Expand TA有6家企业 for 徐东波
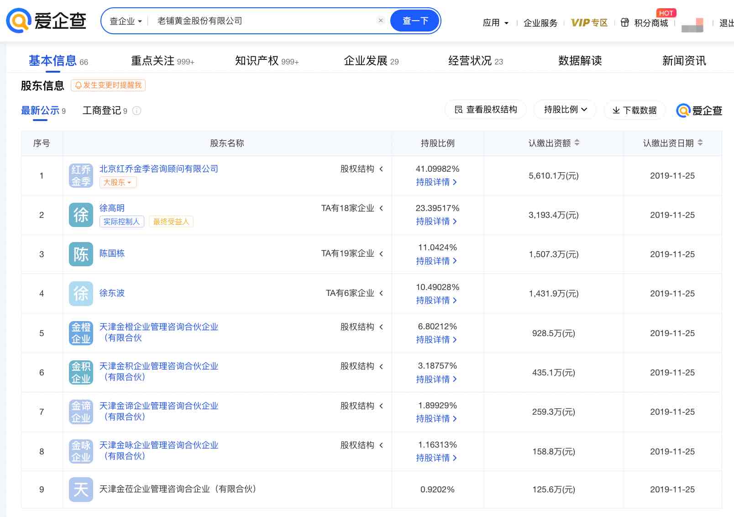Viewport: 734px width, 517px height. coord(354,293)
